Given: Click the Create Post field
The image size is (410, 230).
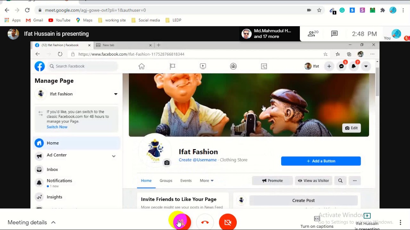Looking at the screenshot, I should (303, 200).
